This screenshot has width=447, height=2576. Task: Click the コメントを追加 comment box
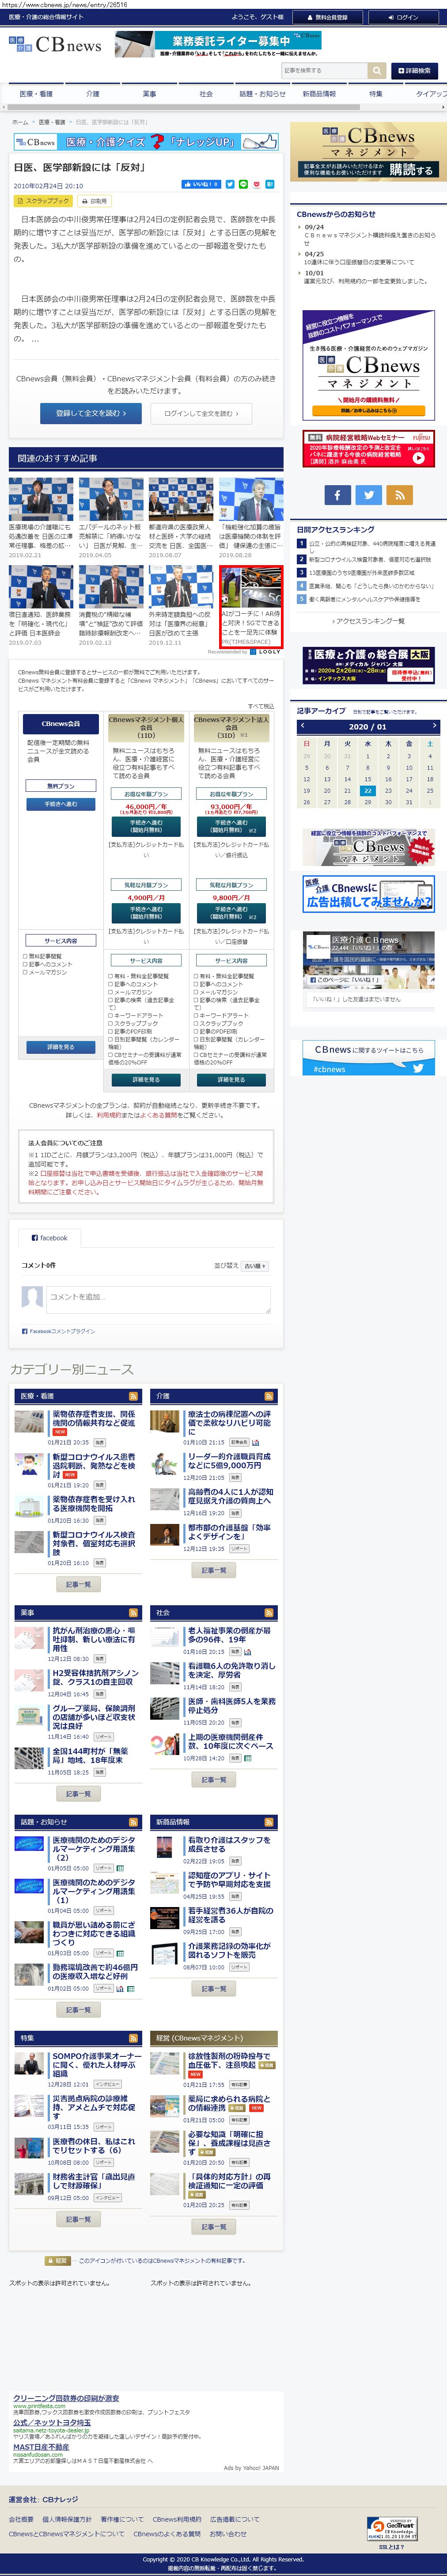(x=159, y=1299)
